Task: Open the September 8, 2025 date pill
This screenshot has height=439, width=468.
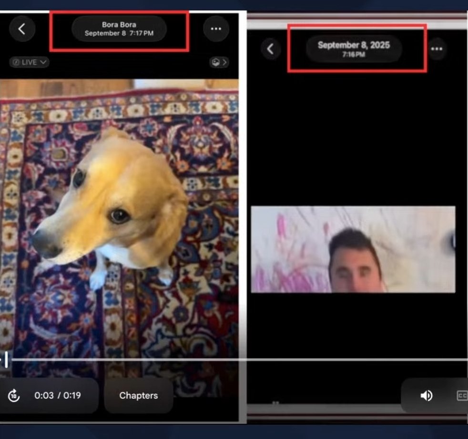Action: click(x=354, y=49)
